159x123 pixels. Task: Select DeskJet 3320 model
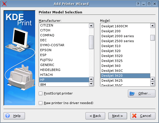125,56
